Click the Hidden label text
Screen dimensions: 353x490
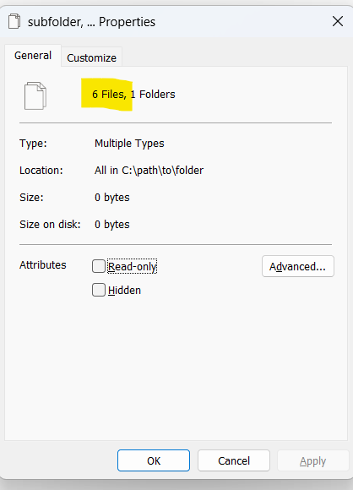(124, 291)
